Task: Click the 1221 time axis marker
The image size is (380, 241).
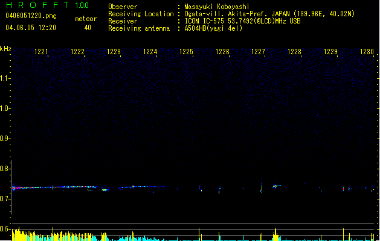Action: coord(41,52)
